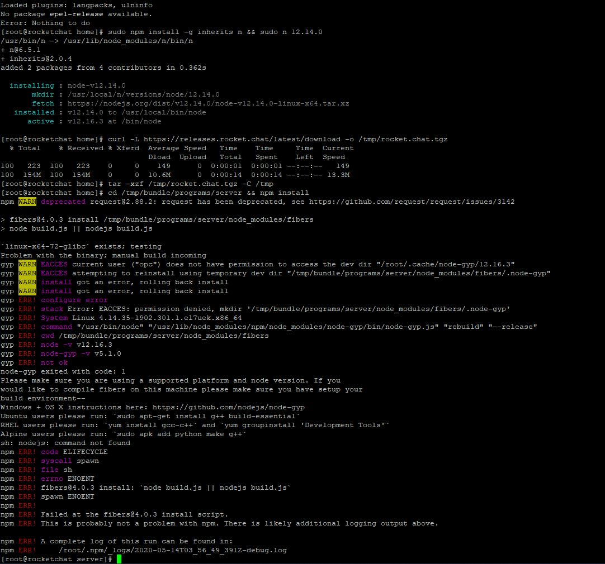Screen dimensions: 605x564
Task: Click the magenta "deprecated" word
Action: (x=63, y=202)
